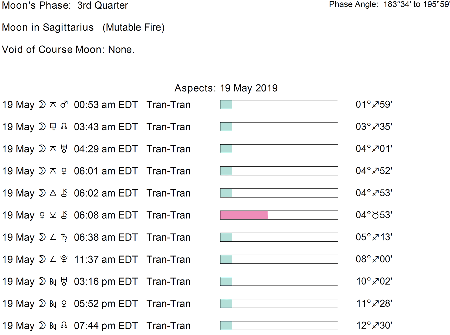
Task: Click the Chiron glyph in the 06:02 am row
Action: click(64, 193)
